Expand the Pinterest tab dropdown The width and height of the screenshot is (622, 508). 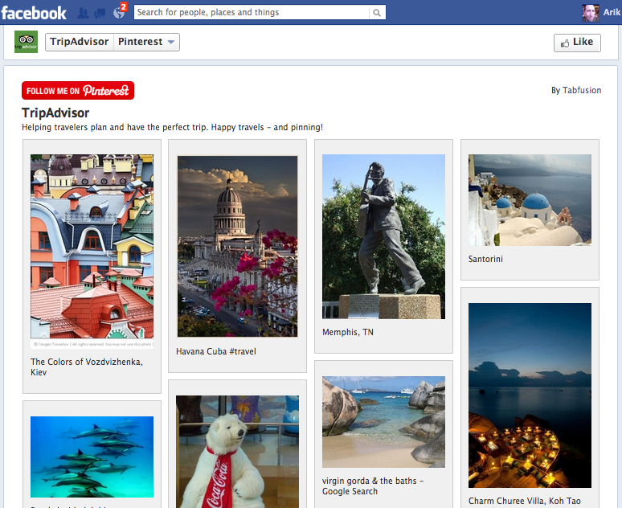coord(146,42)
